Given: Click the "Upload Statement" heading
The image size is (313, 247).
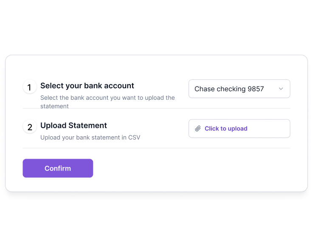Looking at the screenshot, I should pyautogui.click(x=73, y=125).
